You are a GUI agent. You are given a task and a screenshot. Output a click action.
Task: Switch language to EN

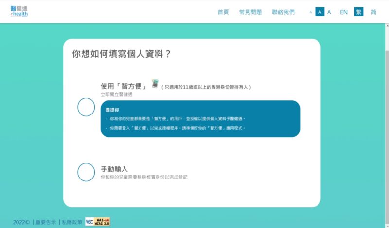click(344, 12)
